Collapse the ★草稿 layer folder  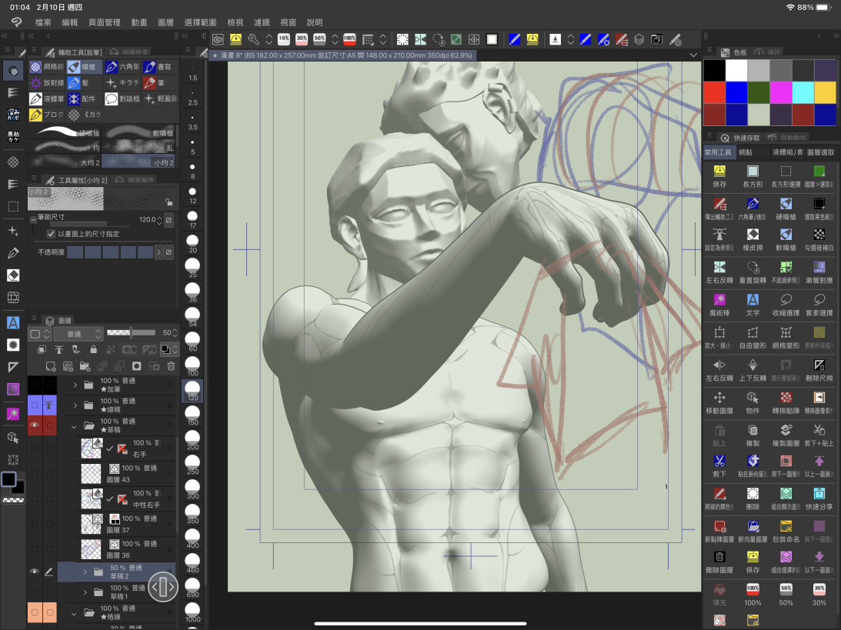pyautogui.click(x=74, y=427)
